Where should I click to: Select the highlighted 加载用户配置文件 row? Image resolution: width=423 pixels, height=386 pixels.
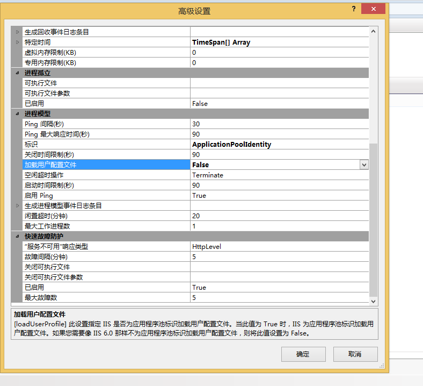point(195,165)
